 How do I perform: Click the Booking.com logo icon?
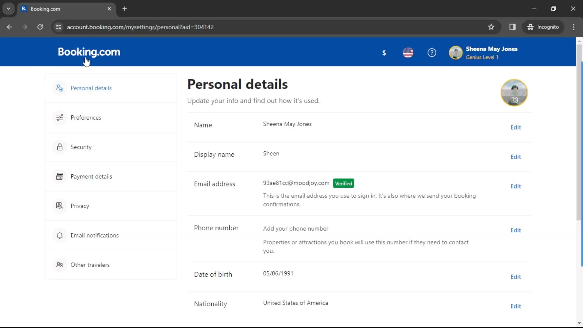89,52
